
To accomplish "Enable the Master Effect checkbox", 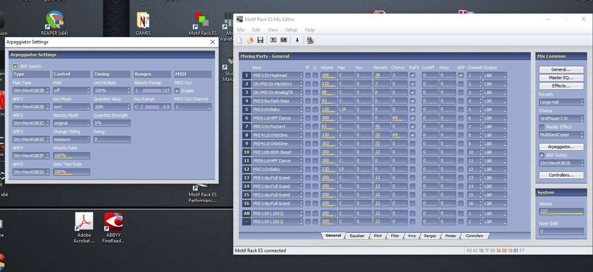I will [x=542, y=127].
